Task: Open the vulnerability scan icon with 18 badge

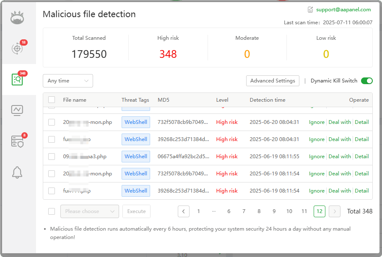Action: 17,49
